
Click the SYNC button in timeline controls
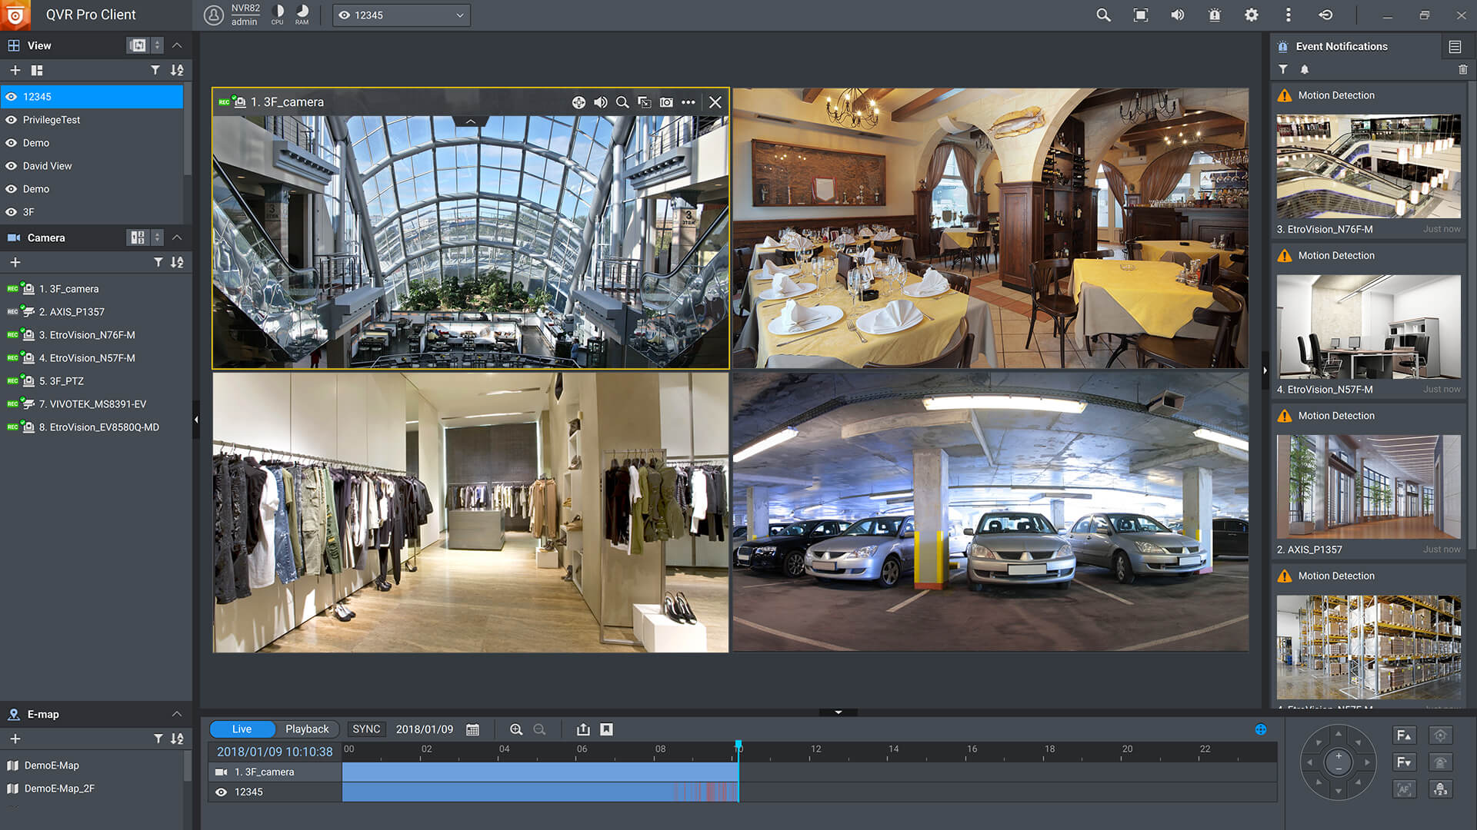tap(365, 729)
